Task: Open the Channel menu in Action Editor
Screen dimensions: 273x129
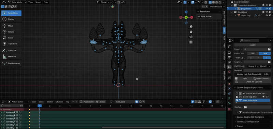Action: 59,102
